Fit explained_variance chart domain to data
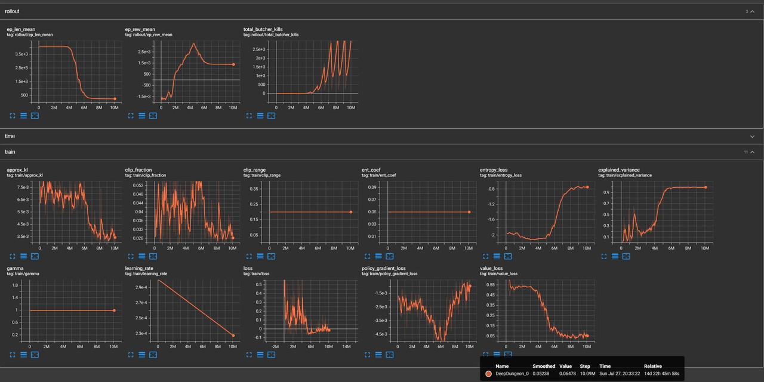 point(626,256)
